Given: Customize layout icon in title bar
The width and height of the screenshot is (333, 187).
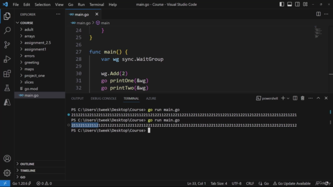Looking at the screenshot, I should (x=305, y=4).
